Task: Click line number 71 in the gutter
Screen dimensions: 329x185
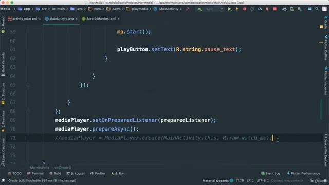Action: click(13, 138)
